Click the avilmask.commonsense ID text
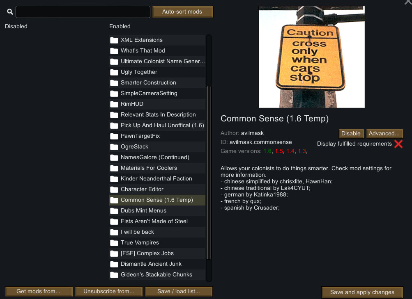 point(261,142)
